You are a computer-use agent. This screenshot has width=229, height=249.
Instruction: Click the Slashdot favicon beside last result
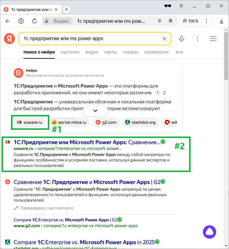click(8, 242)
